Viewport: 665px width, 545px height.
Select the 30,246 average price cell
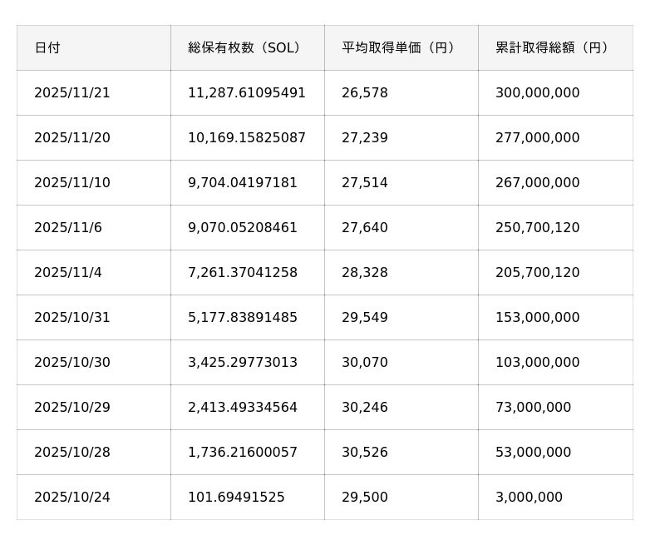[x=365, y=408]
